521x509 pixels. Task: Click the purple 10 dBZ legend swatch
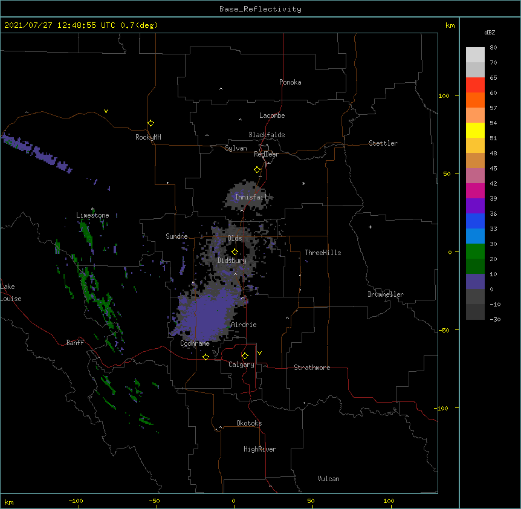pyautogui.click(x=475, y=282)
